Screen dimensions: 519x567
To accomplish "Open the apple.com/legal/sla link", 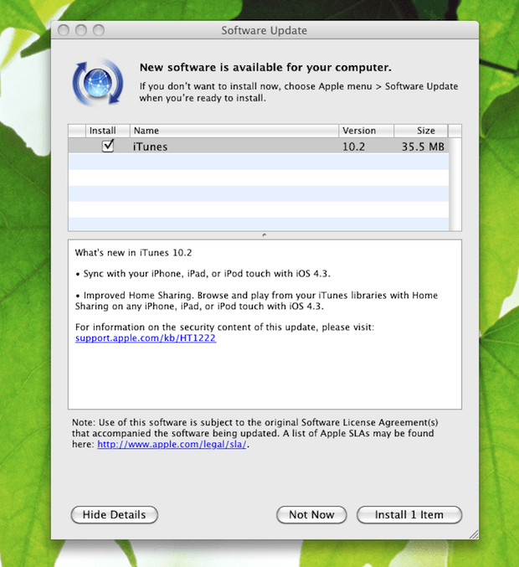I will [172, 444].
